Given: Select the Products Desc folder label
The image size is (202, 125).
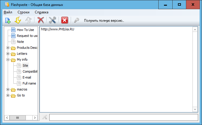Looking at the screenshot, I should click(x=27, y=48).
